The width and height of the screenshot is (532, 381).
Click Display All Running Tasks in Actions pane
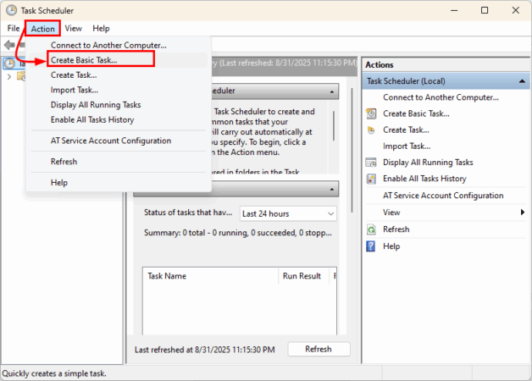pos(428,163)
